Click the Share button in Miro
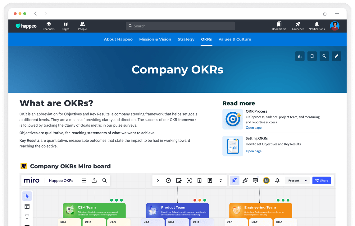This screenshot has width=355, height=226. [321, 181]
